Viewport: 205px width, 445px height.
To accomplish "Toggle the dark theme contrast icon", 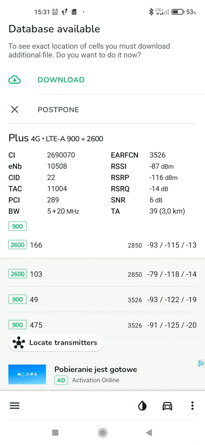I will pyautogui.click(x=142, y=406).
